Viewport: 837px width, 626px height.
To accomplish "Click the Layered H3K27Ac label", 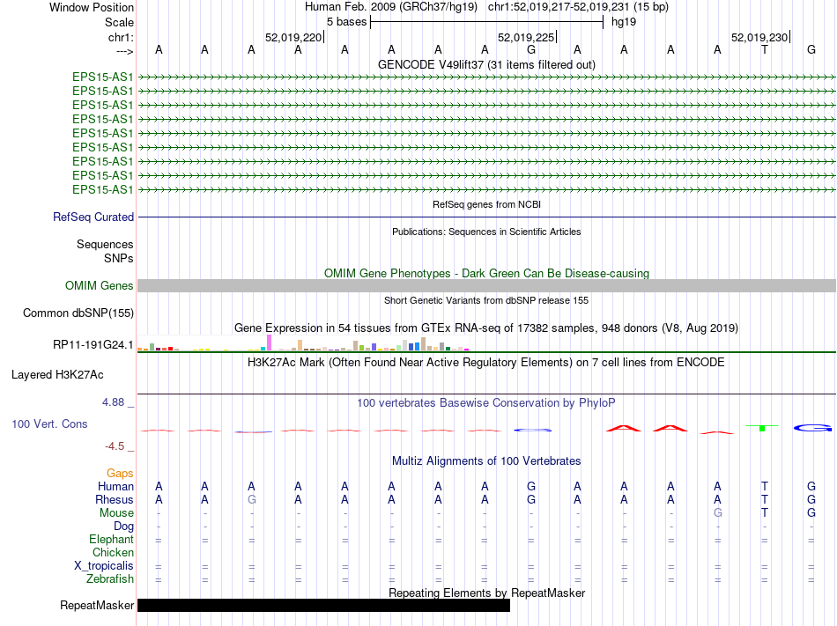I will pos(57,375).
